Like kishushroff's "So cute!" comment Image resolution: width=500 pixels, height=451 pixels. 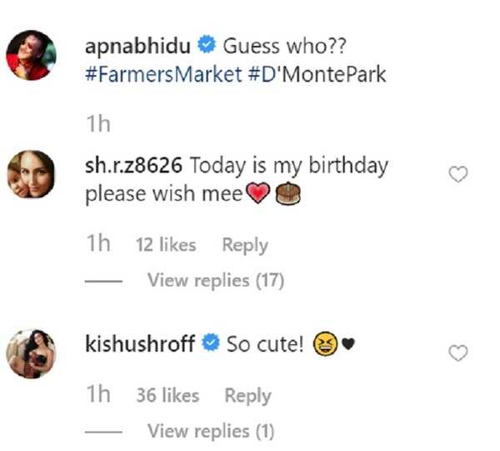pos(458,353)
